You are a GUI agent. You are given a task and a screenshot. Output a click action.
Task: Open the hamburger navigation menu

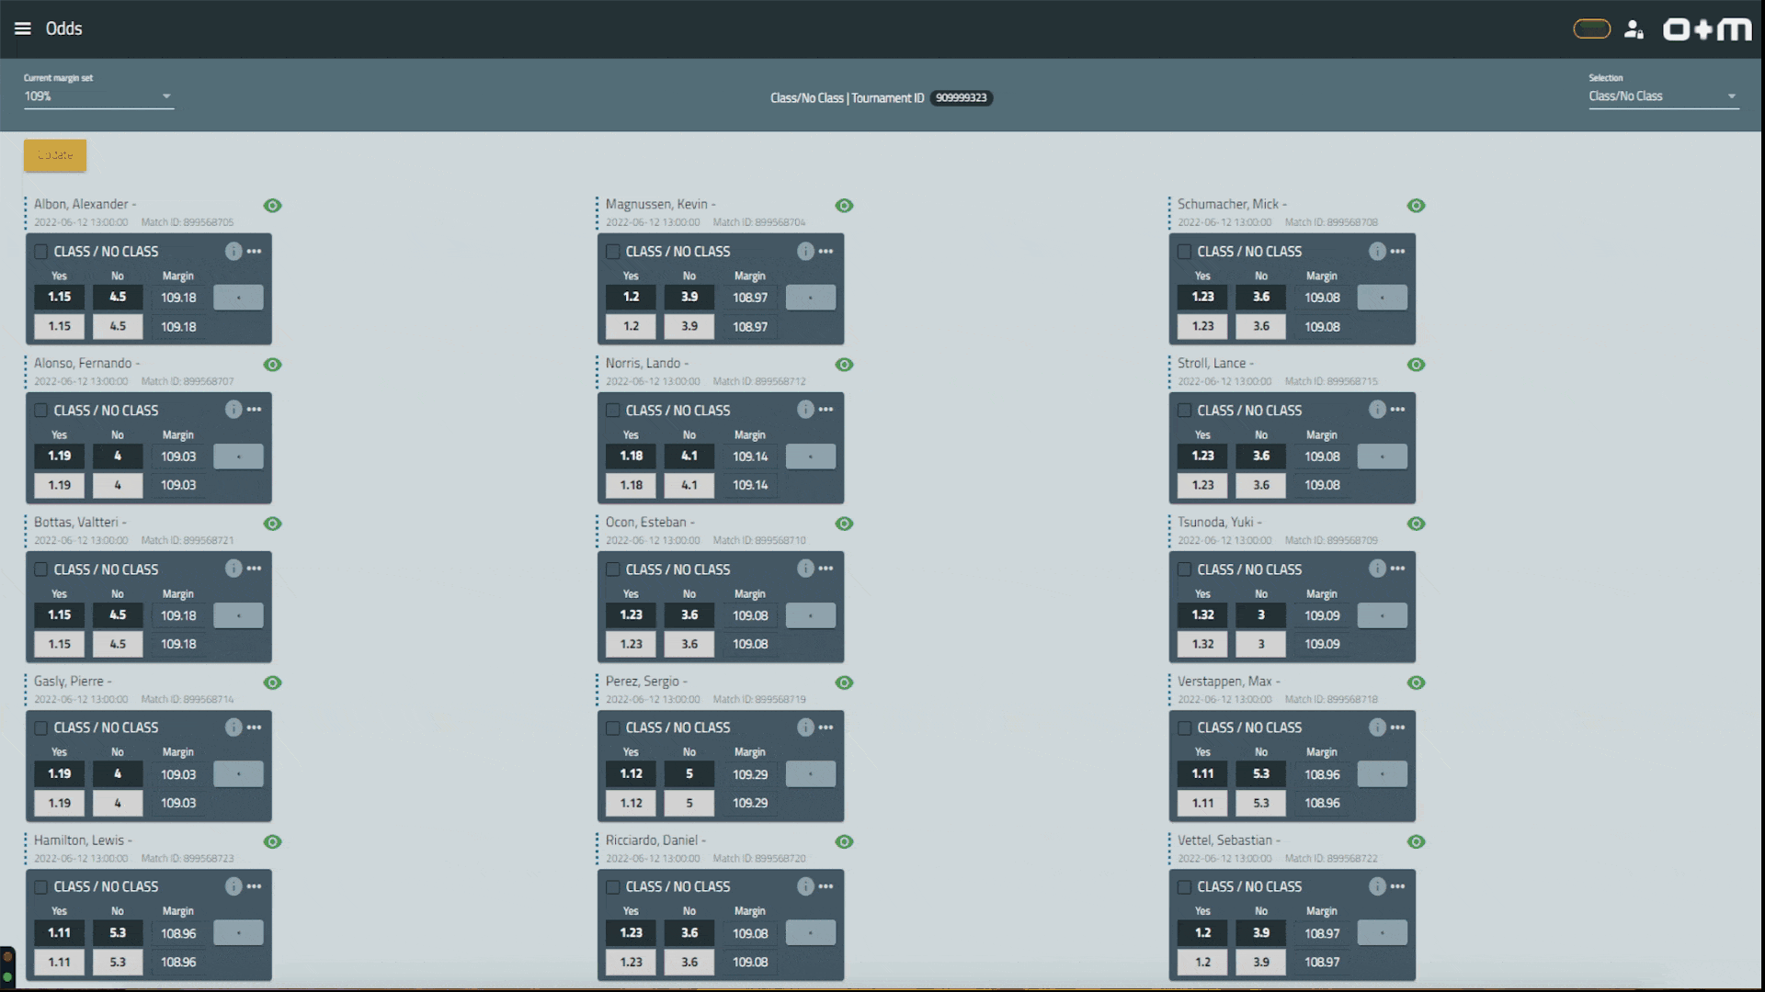coord(22,28)
